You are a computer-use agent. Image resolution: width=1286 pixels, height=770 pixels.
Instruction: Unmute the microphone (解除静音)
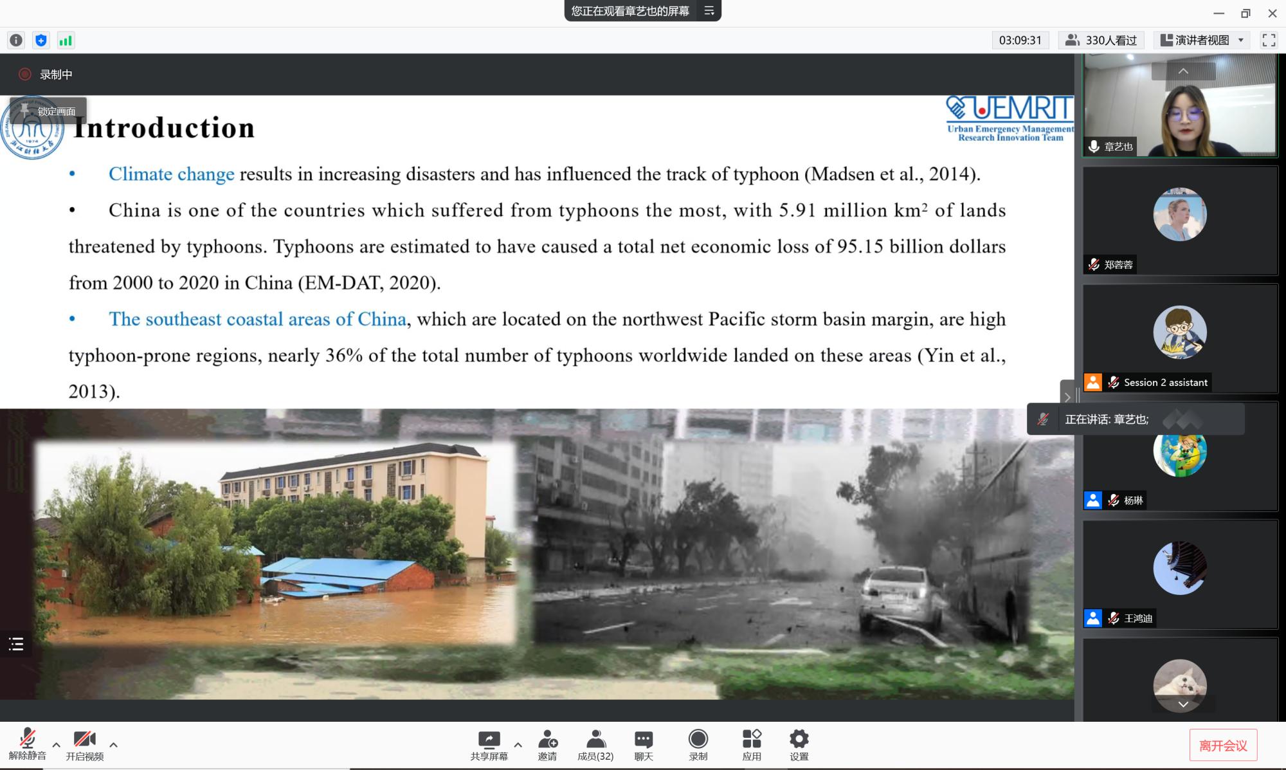pos(27,745)
